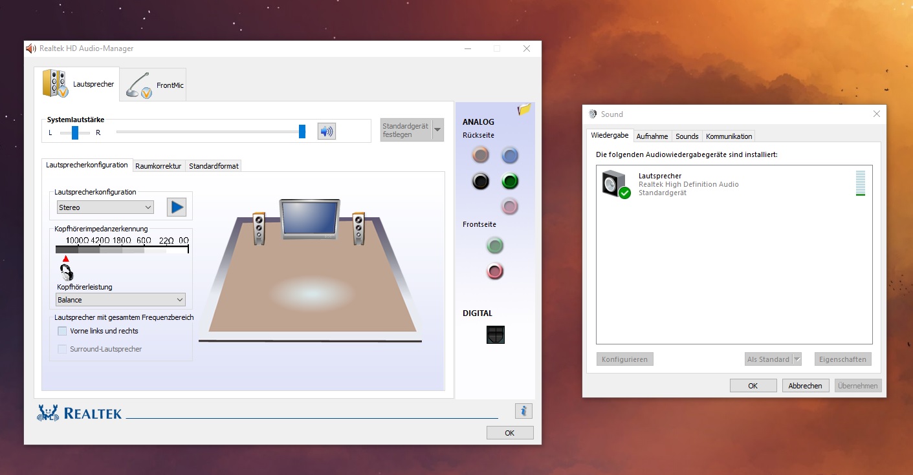
Task: Click Abbrechen in the Sound dialog
Action: pos(806,386)
